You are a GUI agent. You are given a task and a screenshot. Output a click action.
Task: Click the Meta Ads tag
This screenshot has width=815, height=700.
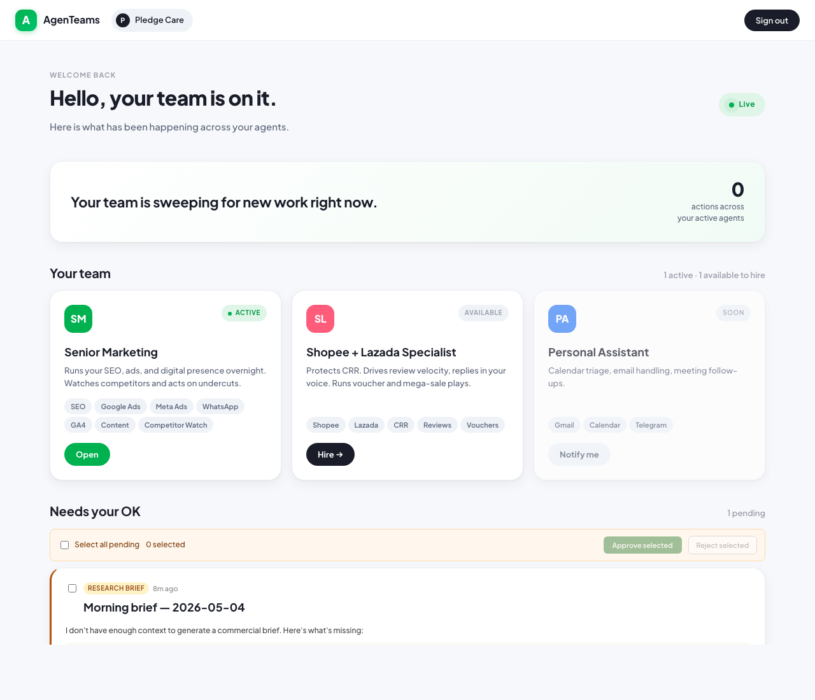[x=171, y=407]
